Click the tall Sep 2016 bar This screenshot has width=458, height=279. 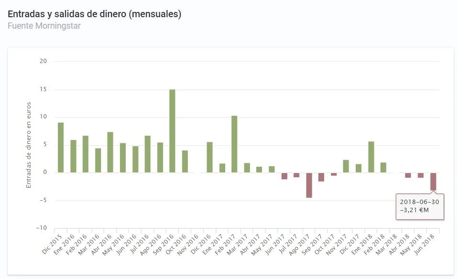coord(172,131)
